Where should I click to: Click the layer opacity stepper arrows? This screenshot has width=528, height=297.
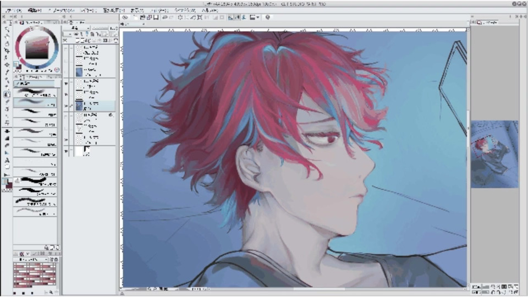coord(116,28)
